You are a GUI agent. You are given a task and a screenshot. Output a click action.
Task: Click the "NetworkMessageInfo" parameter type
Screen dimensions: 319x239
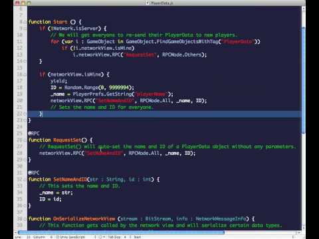click(x=221, y=219)
